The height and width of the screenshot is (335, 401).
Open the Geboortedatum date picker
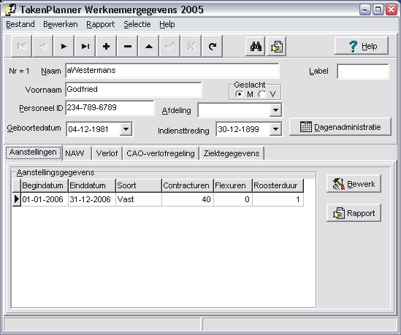126,129
